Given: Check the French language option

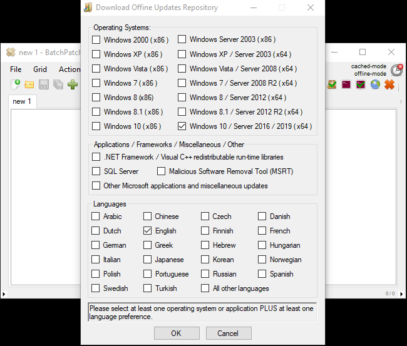Looking at the screenshot, I should point(262,231).
